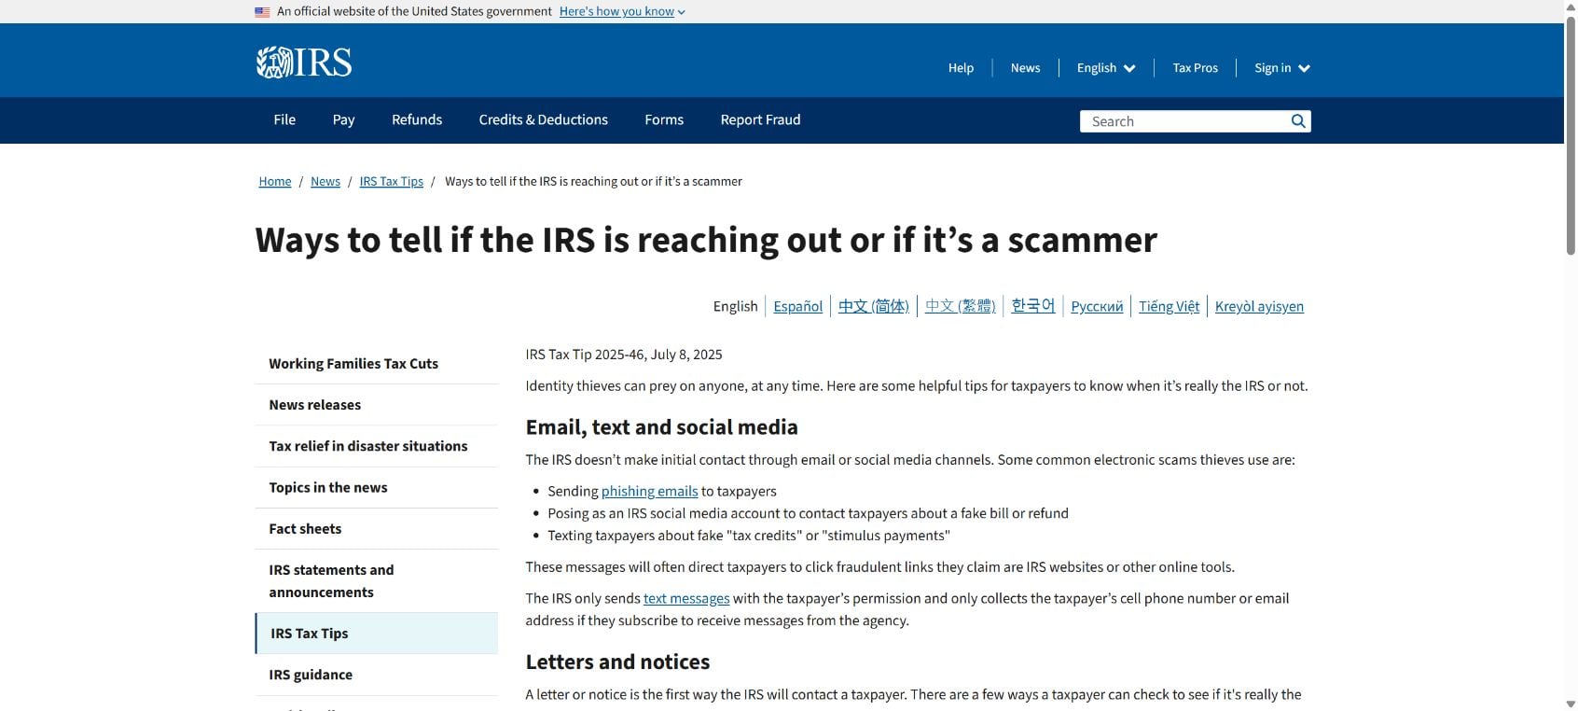Switch page language to Tiếng Việt
Image resolution: width=1578 pixels, height=711 pixels.
click(x=1170, y=306)
